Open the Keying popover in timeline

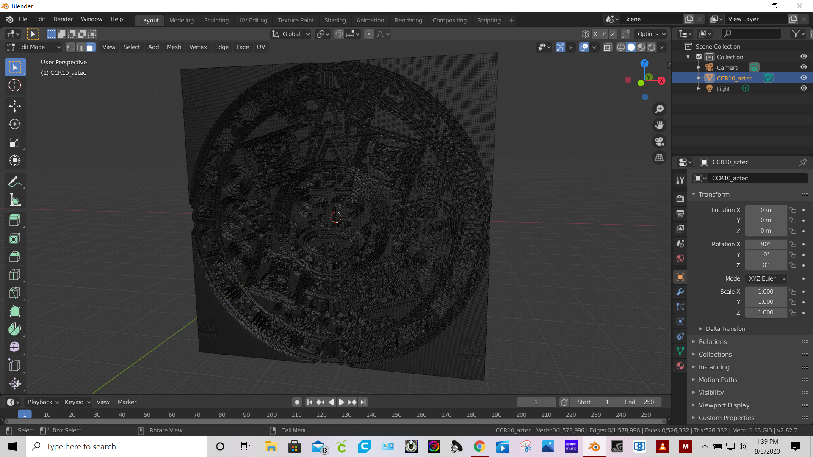pyautogui.click(x=77, y=402)
